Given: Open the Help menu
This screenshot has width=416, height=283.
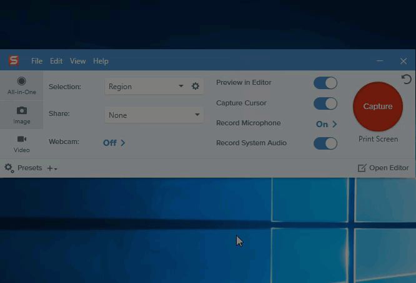Looking at the screenshot, I should coord(101,61).
